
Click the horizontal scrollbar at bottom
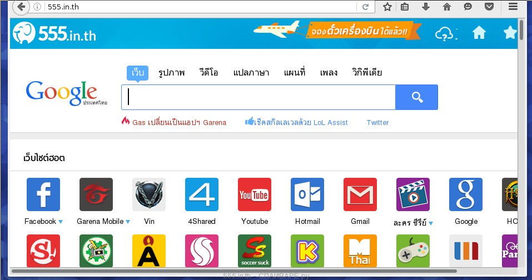tap(233, 271)
